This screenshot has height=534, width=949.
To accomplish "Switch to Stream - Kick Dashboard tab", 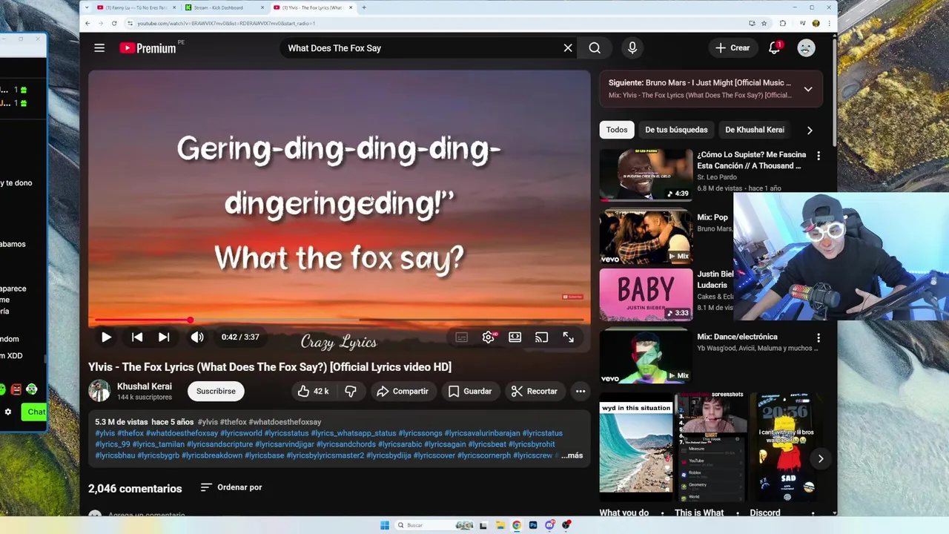I will pos(223,7).
